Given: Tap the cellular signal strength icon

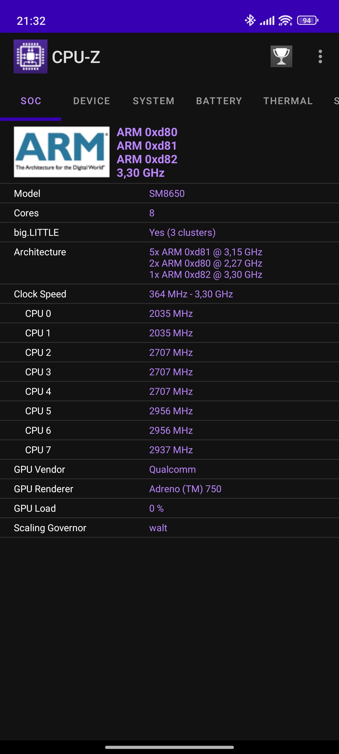Looking at the screenshot, I should (267, 21).
